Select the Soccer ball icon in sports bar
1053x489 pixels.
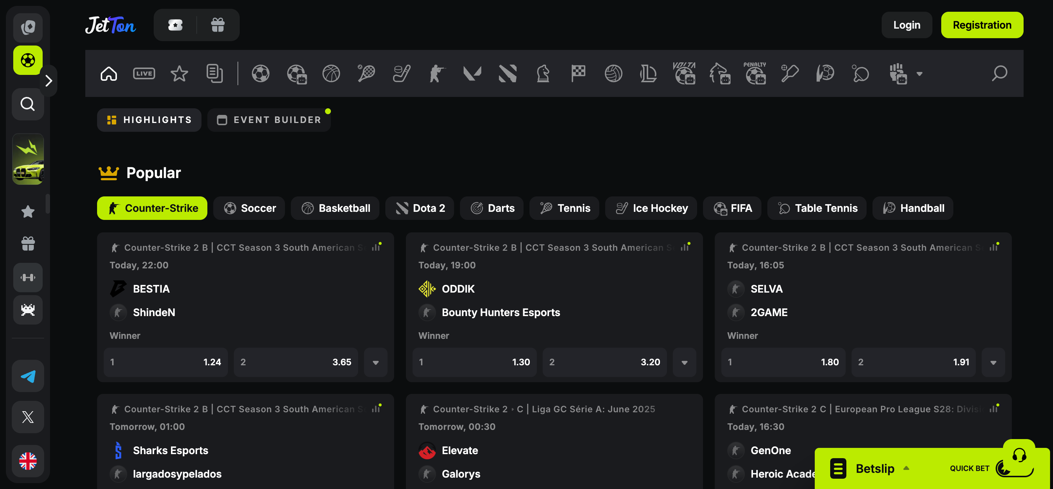click(260, 74)
